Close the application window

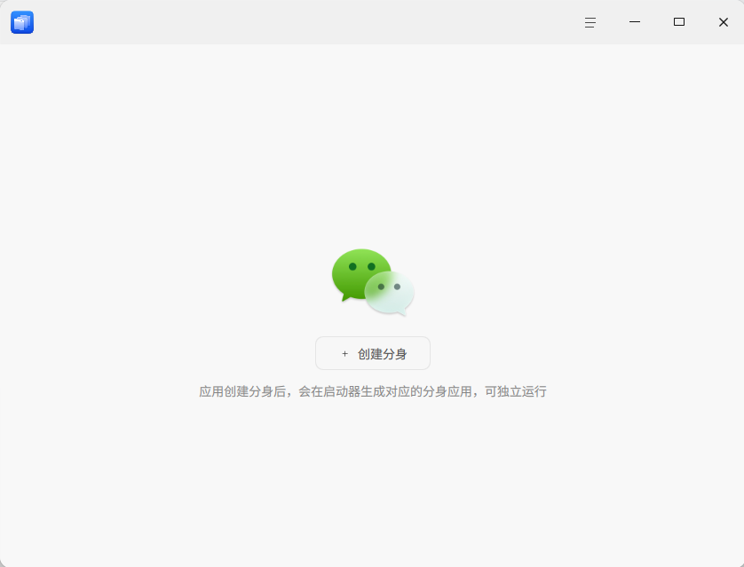tap(723, 22)
